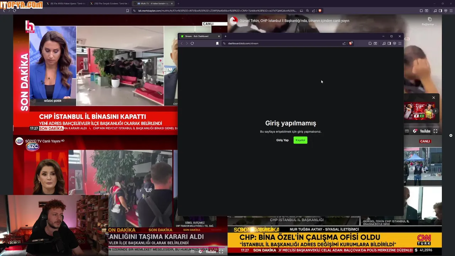
Task: Open the SÖZCÜ TV Canlı Yayını title
Action: click(43, 141)
